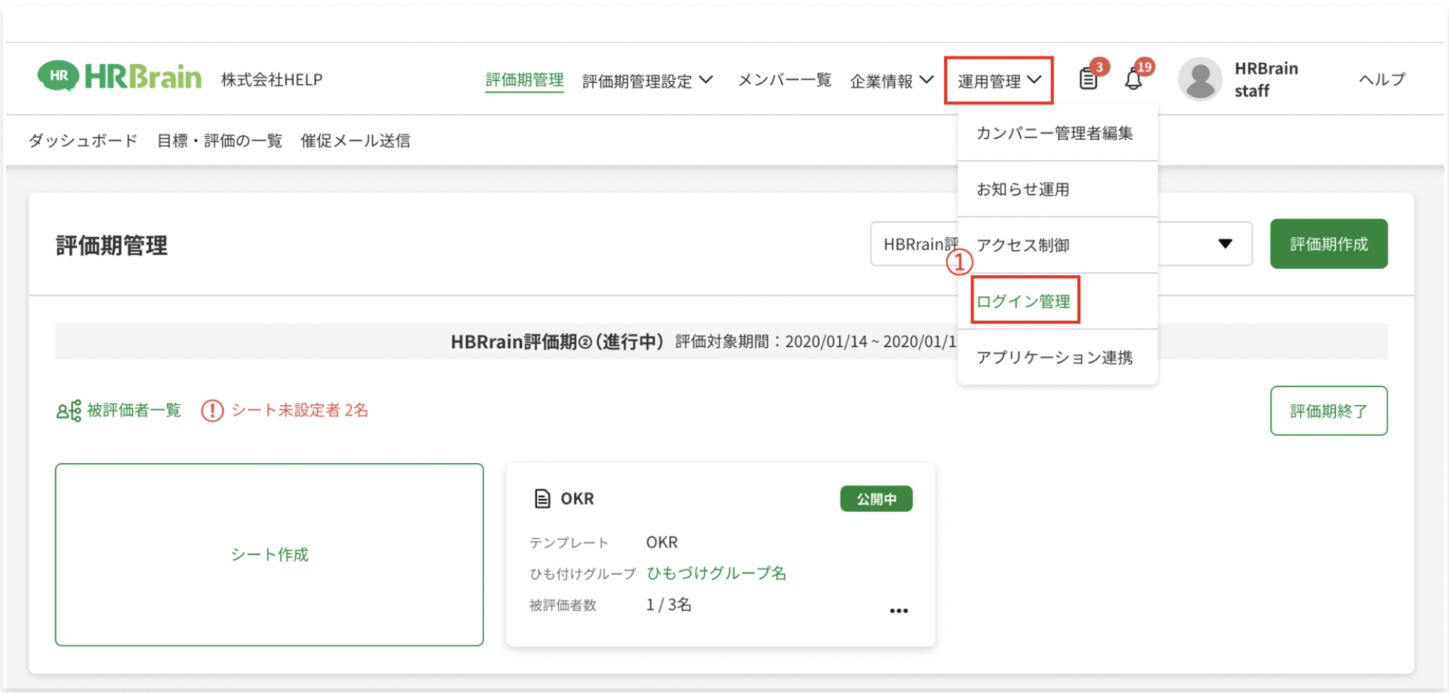Click the シート作成 card
Screen dimensions: 1449x693
(269, 555)
